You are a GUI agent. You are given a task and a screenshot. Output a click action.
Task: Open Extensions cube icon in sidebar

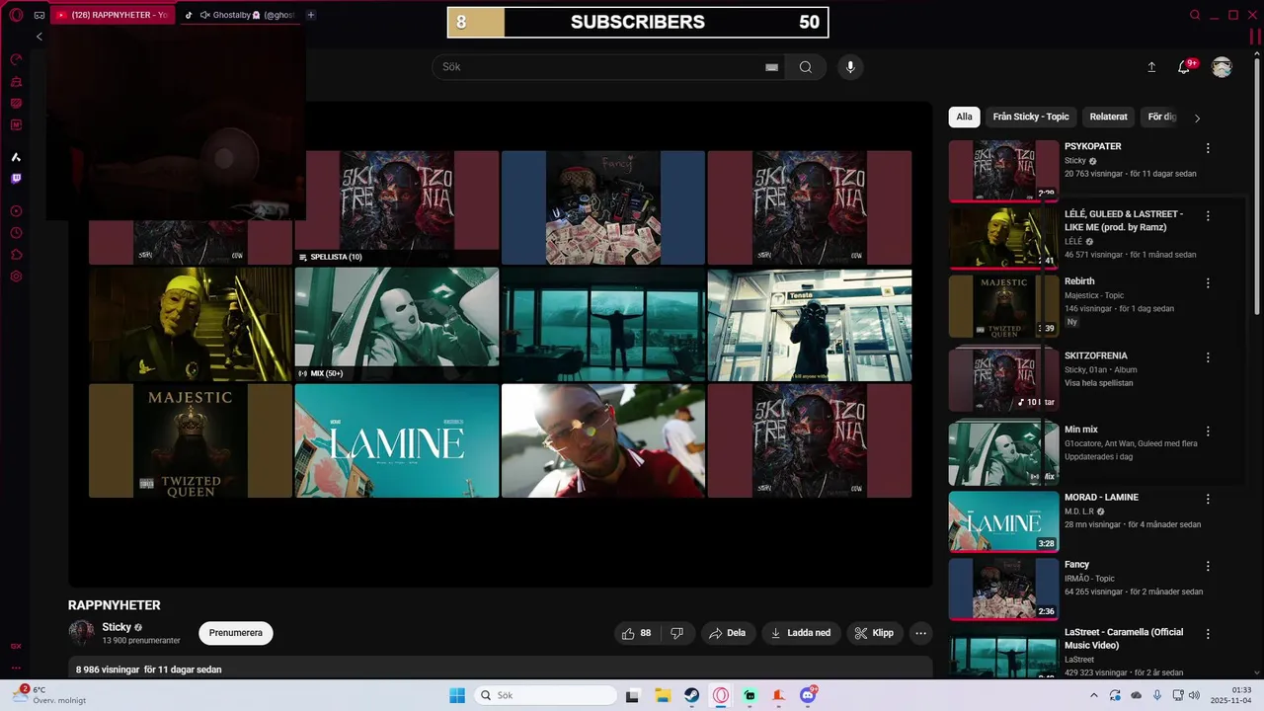[x=16, y=255]
